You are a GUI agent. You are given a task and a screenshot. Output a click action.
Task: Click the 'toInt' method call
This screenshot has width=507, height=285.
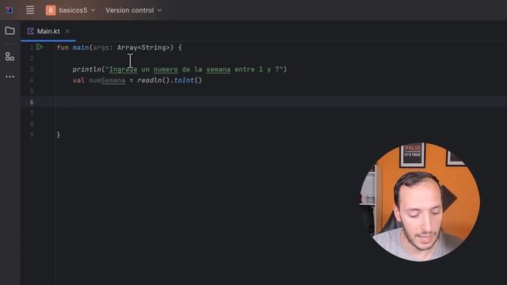point(184,80)
